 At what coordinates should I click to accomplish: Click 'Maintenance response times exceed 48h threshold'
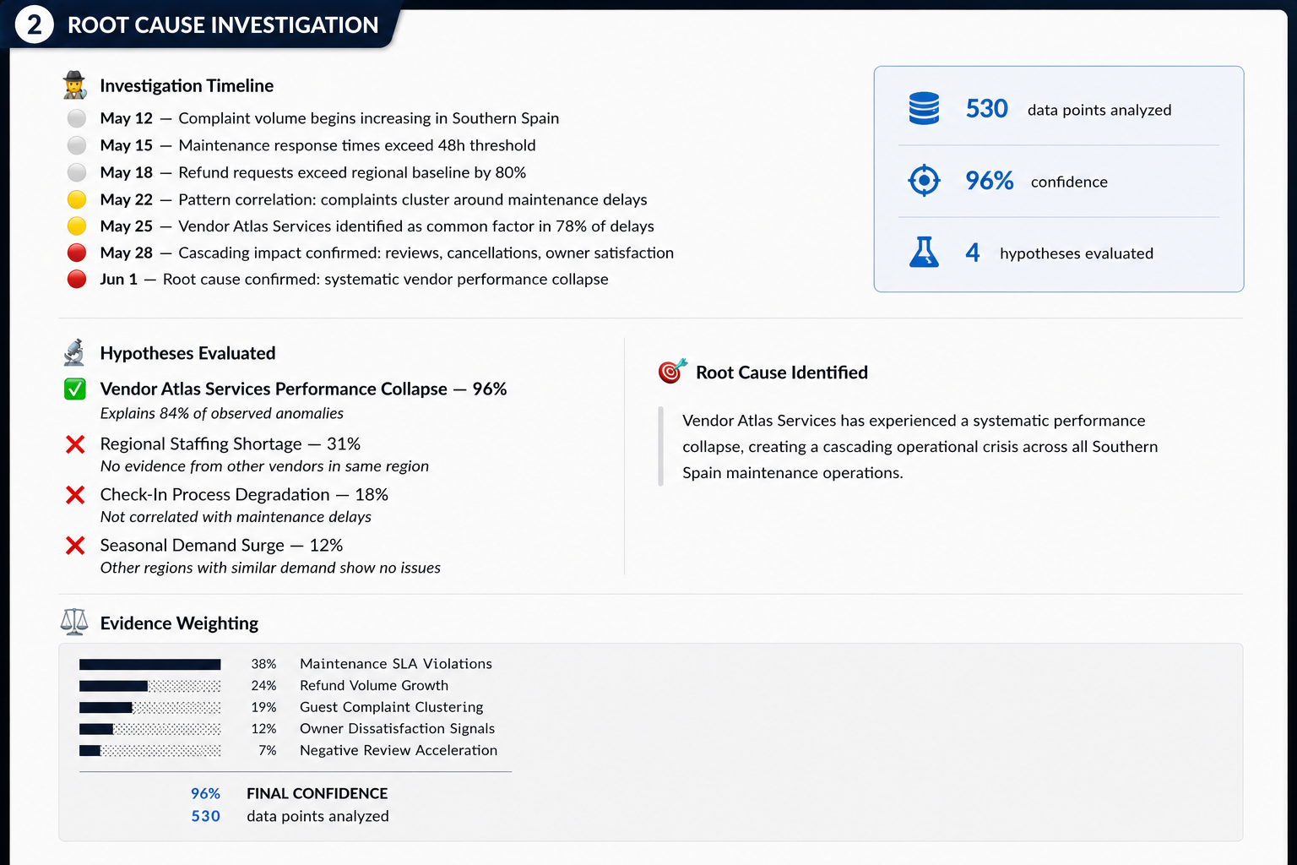pyautogui.click(x=357, y=145)
